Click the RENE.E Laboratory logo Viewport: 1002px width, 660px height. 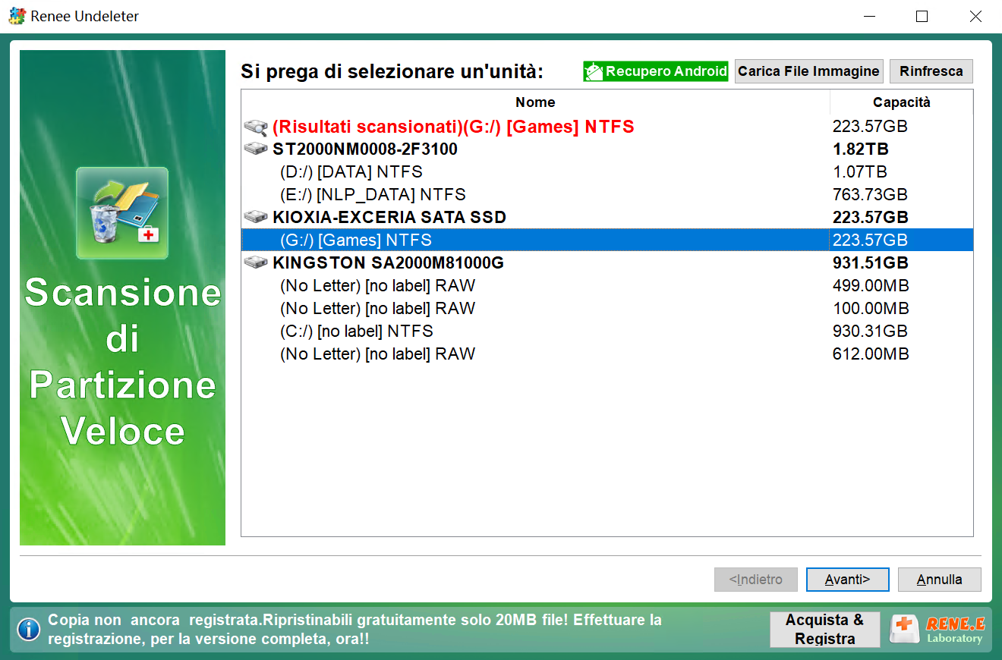(938, 630)
